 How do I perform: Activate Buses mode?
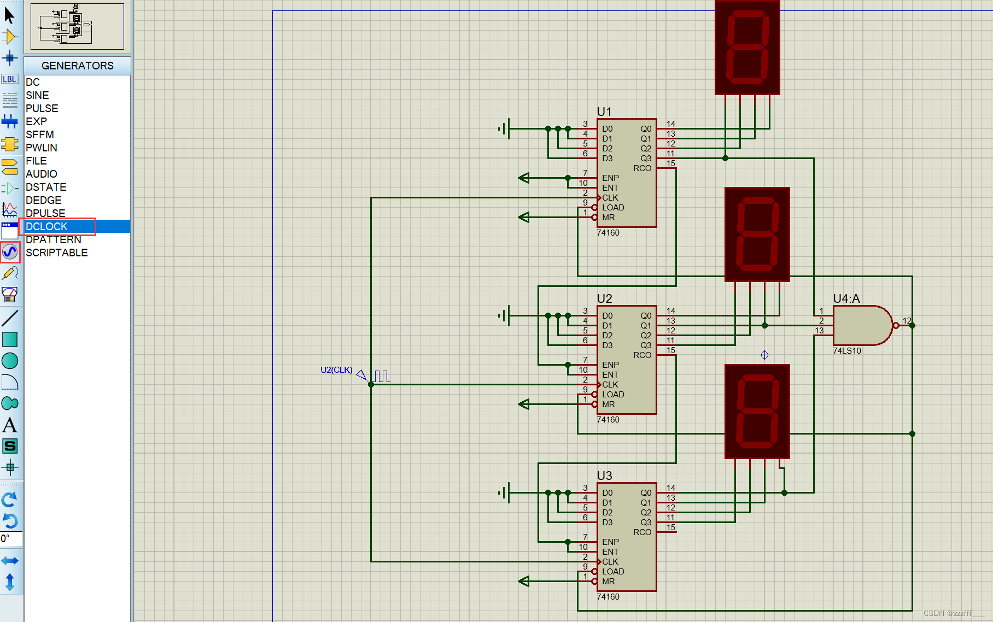click(x=10, y=121)
